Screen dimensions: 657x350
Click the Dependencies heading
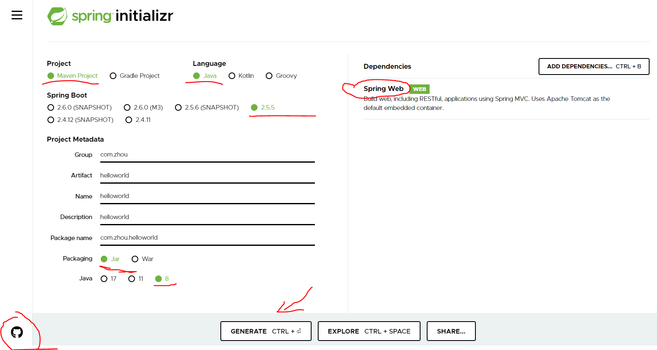(387, 66)
